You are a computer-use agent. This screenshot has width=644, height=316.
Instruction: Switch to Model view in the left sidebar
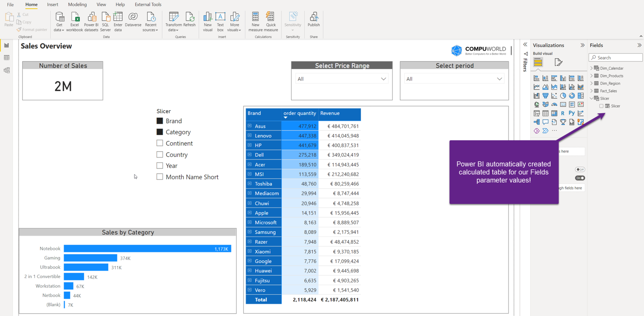click(x=6, y=70)
